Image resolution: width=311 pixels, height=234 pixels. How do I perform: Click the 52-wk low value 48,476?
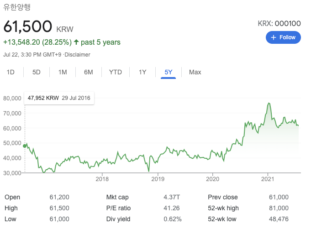tap(279, 219)
